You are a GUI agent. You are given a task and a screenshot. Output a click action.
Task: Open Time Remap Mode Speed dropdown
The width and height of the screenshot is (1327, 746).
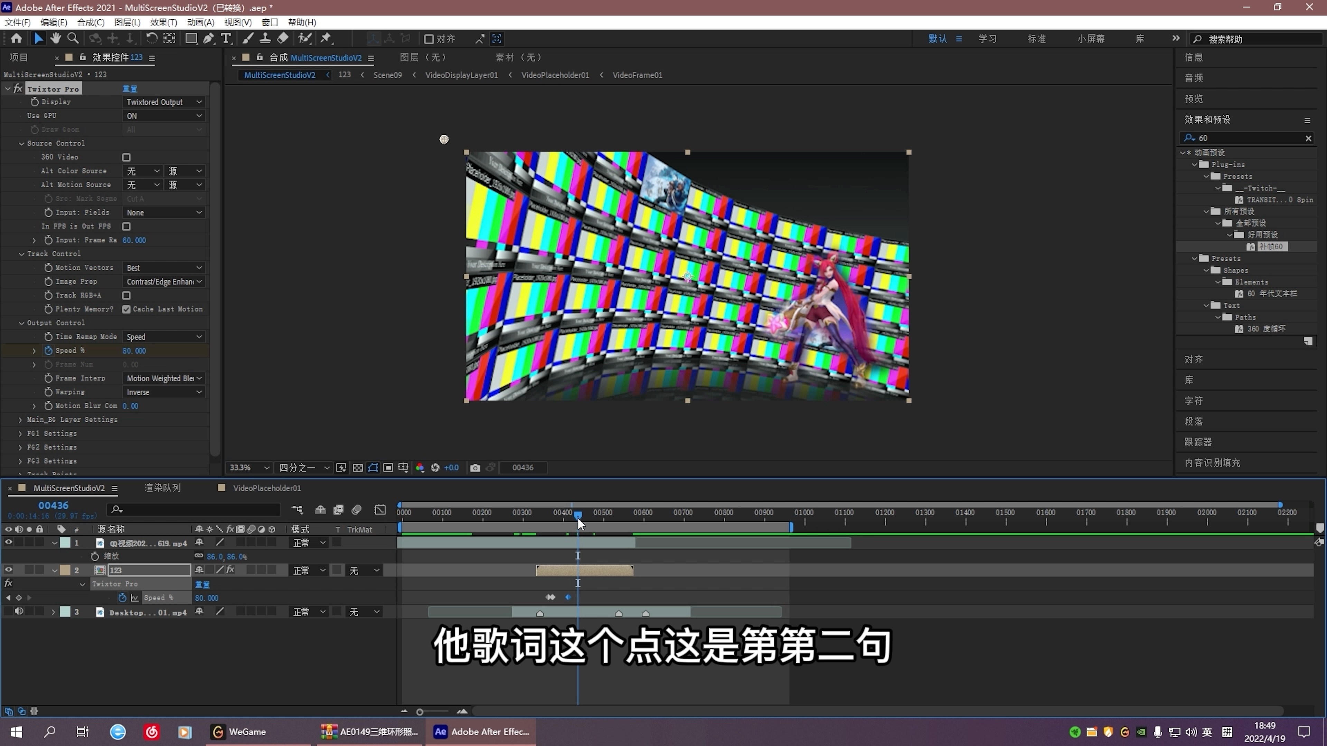point(164,337)
